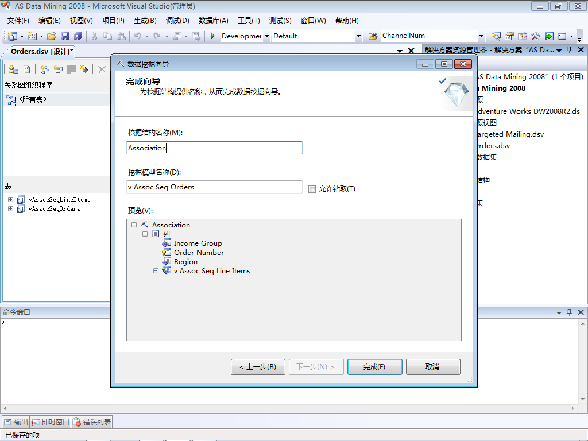Screen dimensions: 588x441
Task: Open the Development configuration dropdown
Action: pyautogui.click(x=266, y=36)
